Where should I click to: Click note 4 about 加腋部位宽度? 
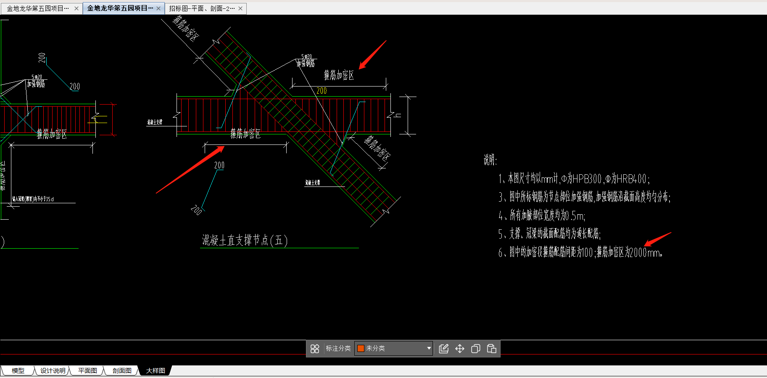pyautogui.click(x=542, y=215)
